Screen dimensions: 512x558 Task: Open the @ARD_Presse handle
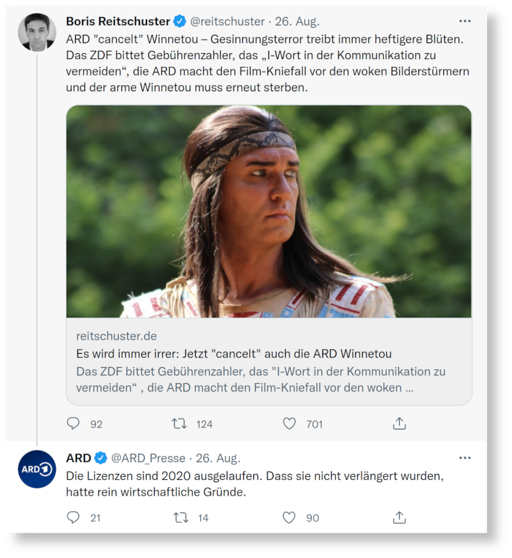148,458
